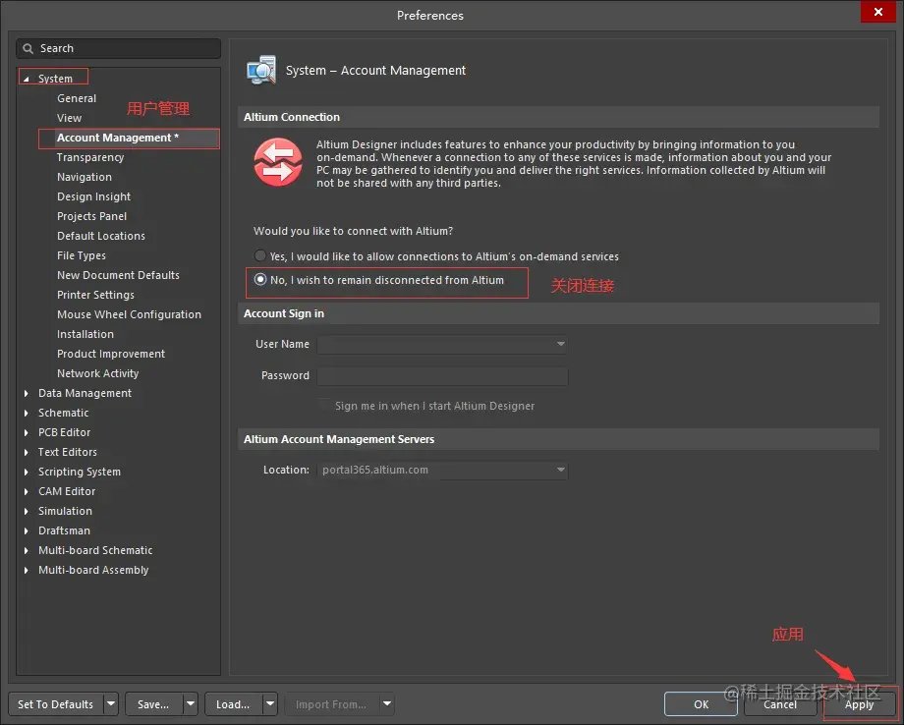Expand the Data Management node
Image resolution: width=904 pixels, height=725 pixels.
[26, 393]
